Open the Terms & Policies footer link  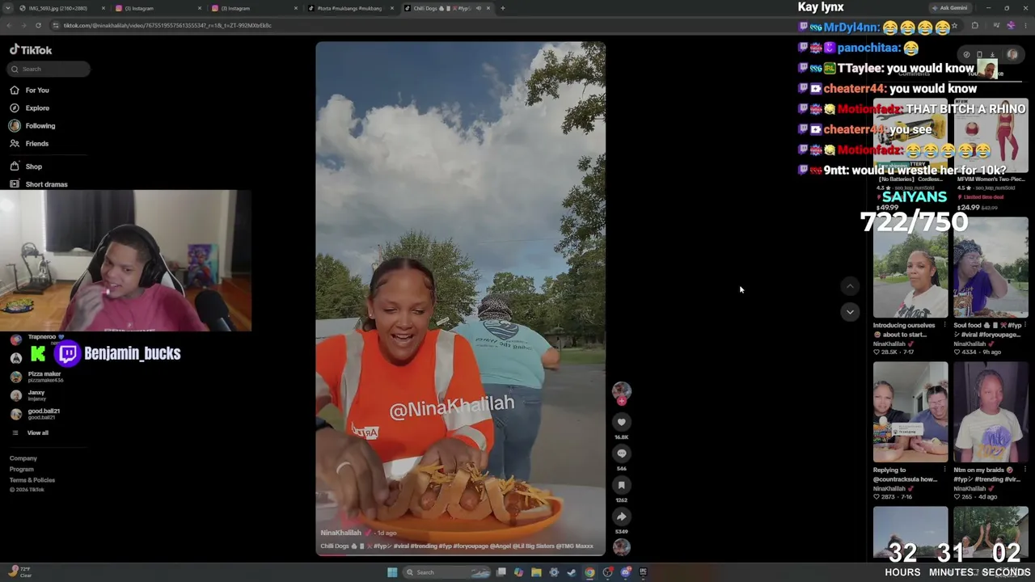click(32, 480)
